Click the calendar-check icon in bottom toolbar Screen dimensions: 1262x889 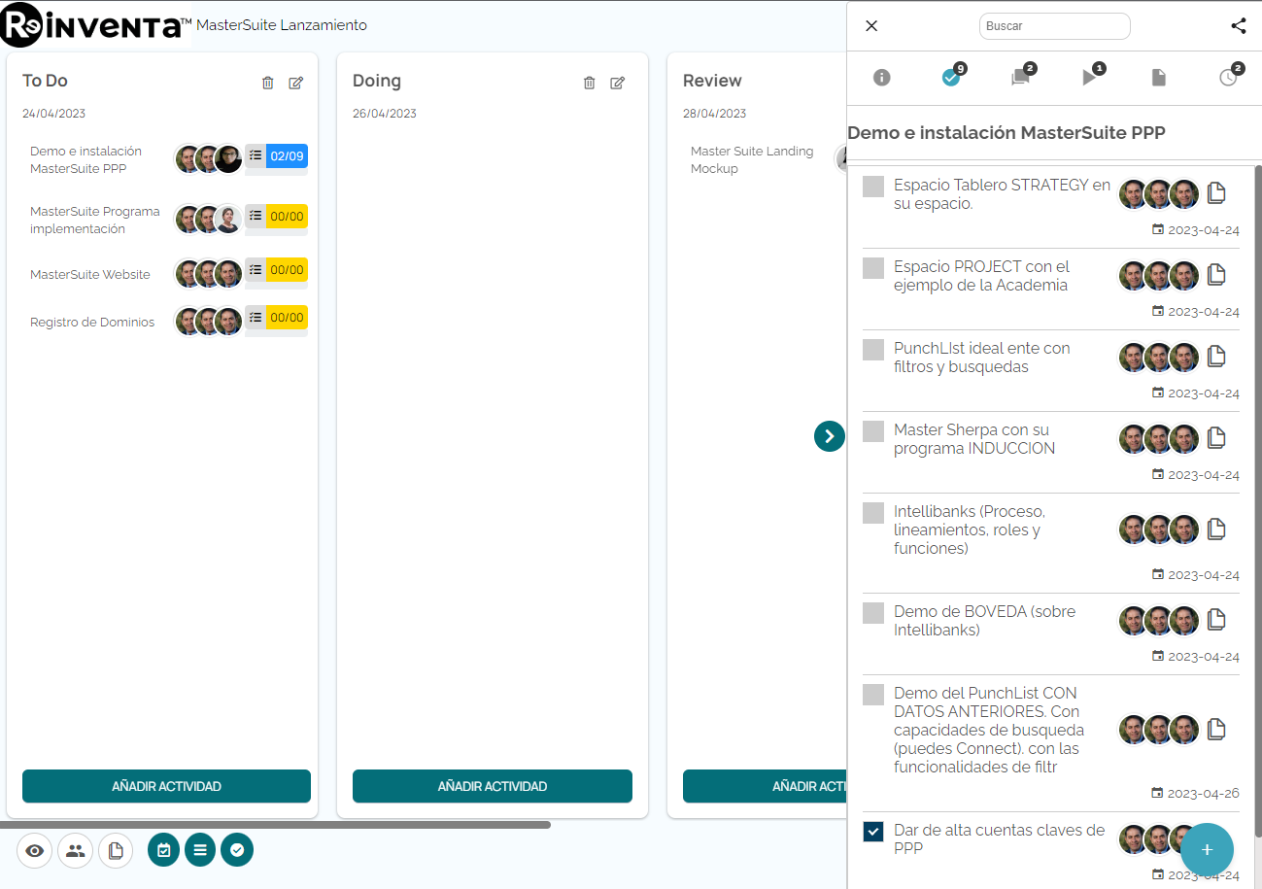pos(163,850)
